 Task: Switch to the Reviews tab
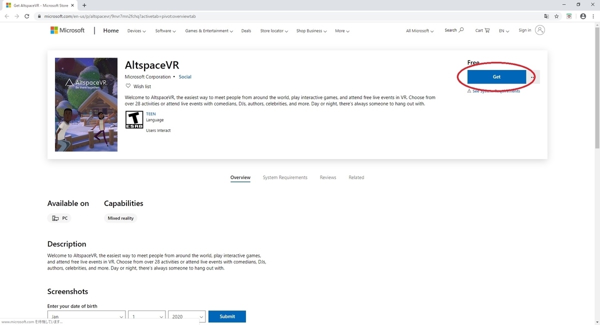328,177
